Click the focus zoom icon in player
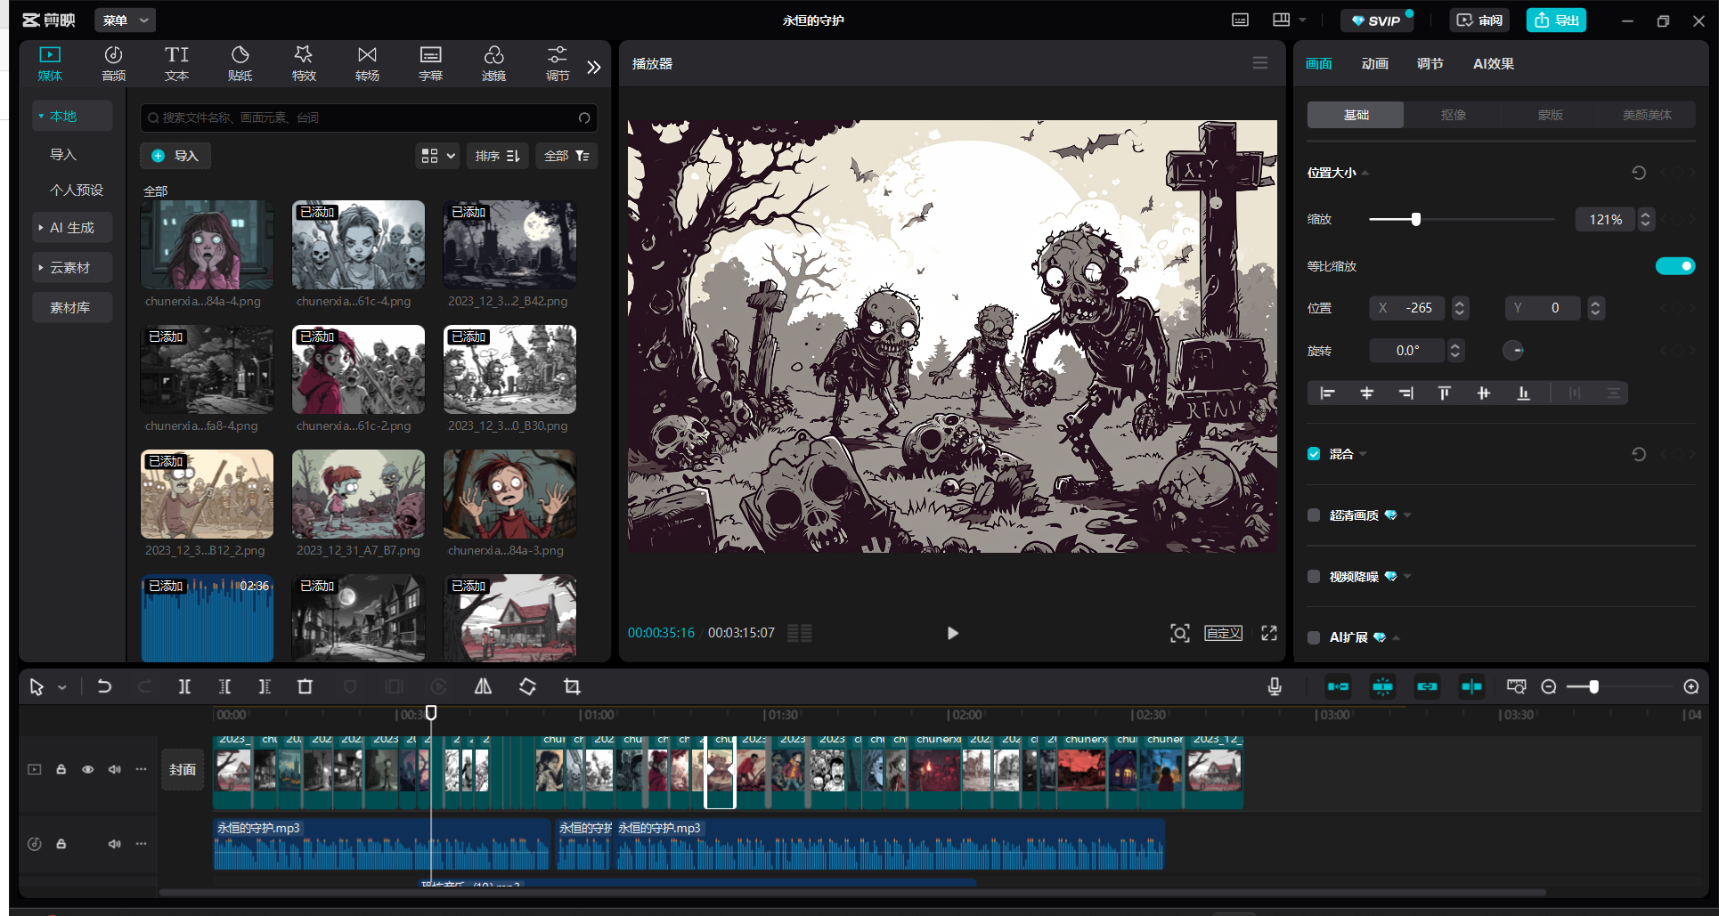Screen dimensions: 1719x916 click(1179, 633)
